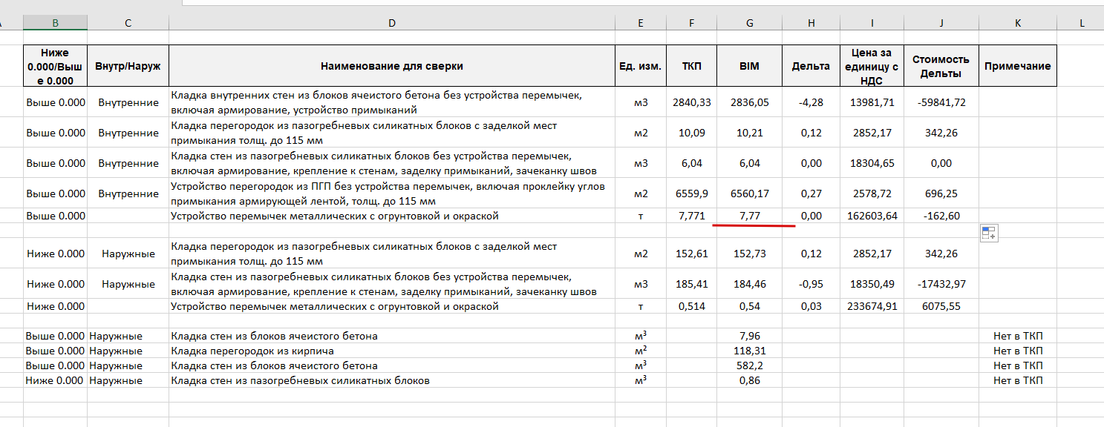Click the 'Ниже 0.000/Выше 0.000' header cell
The image size is (1104, 427).
[x=55, y=66]
